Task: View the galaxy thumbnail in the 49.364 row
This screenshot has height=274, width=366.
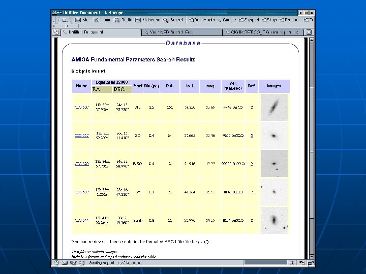Action: point(274,192)
